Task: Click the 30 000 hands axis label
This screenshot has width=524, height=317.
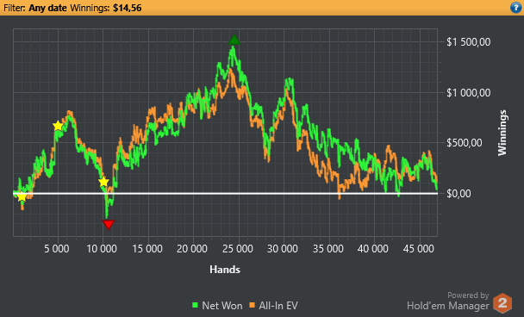Action: point(283,249)
